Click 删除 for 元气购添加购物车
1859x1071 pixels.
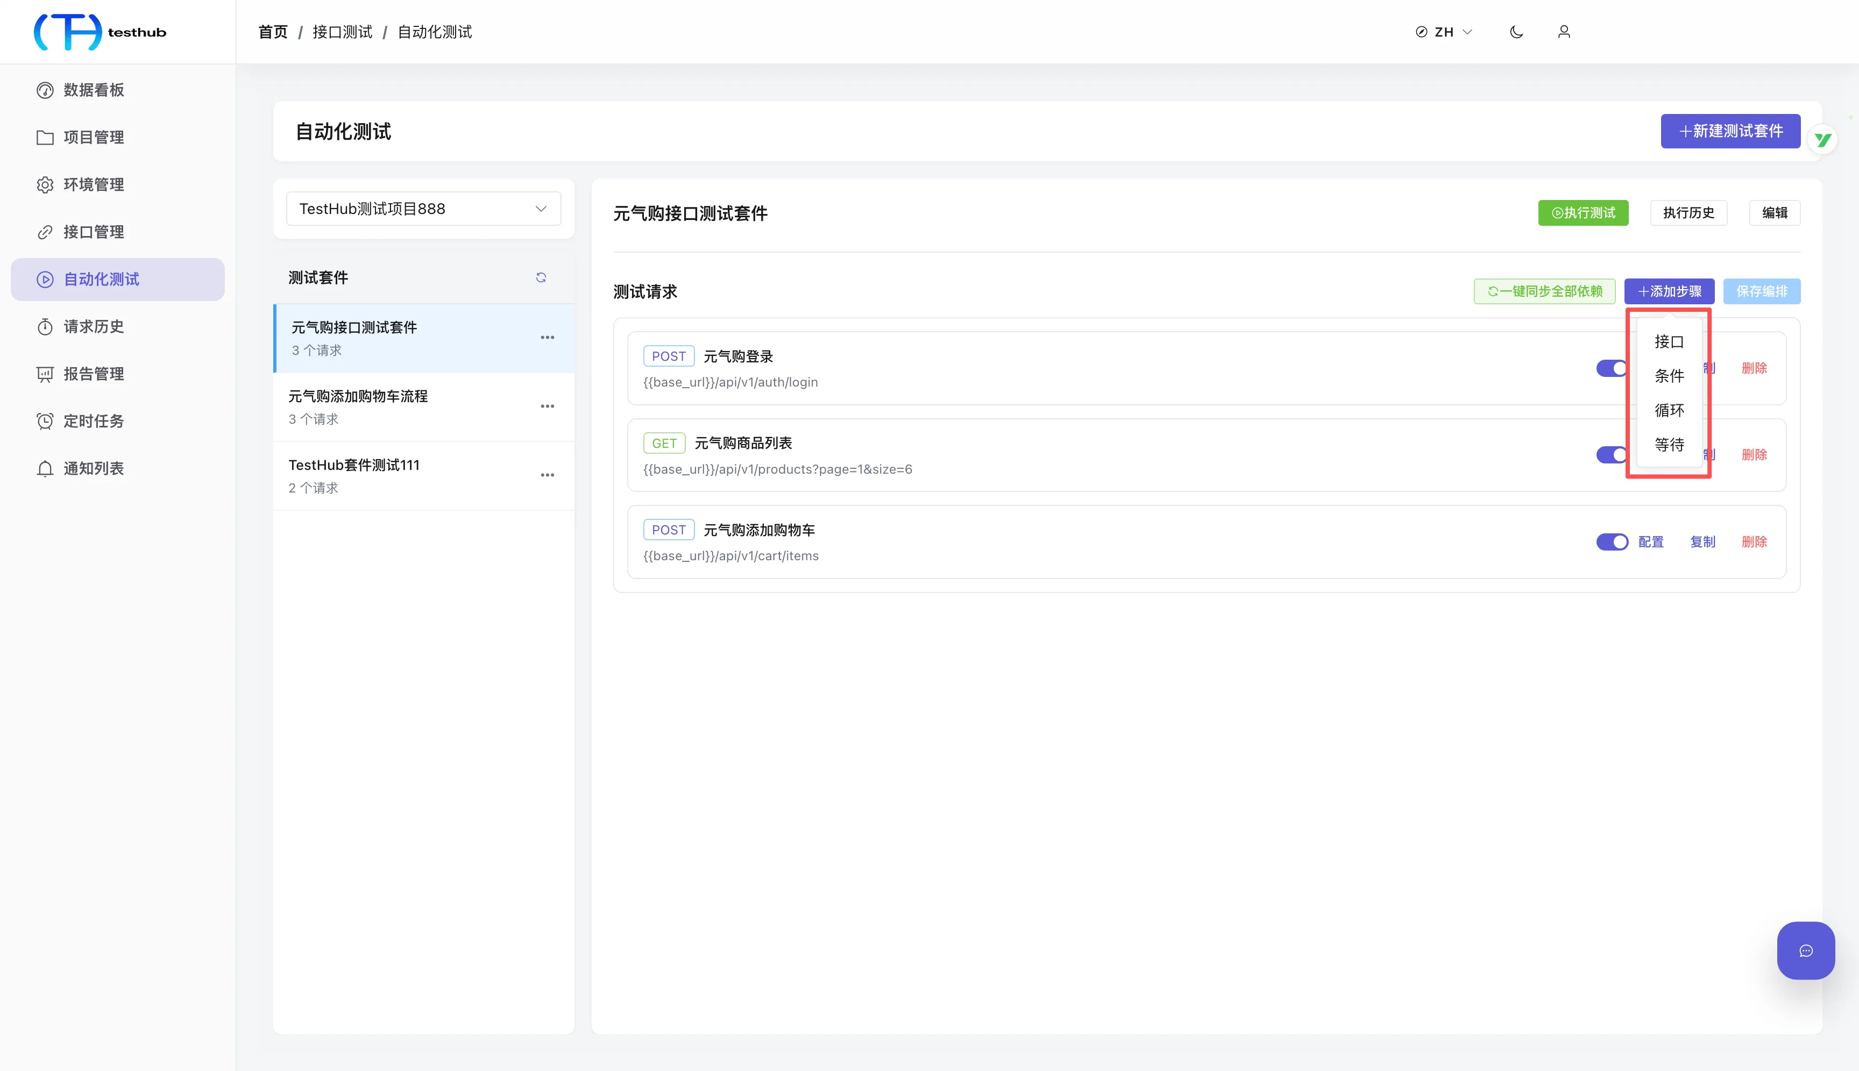click(1754, 542)
